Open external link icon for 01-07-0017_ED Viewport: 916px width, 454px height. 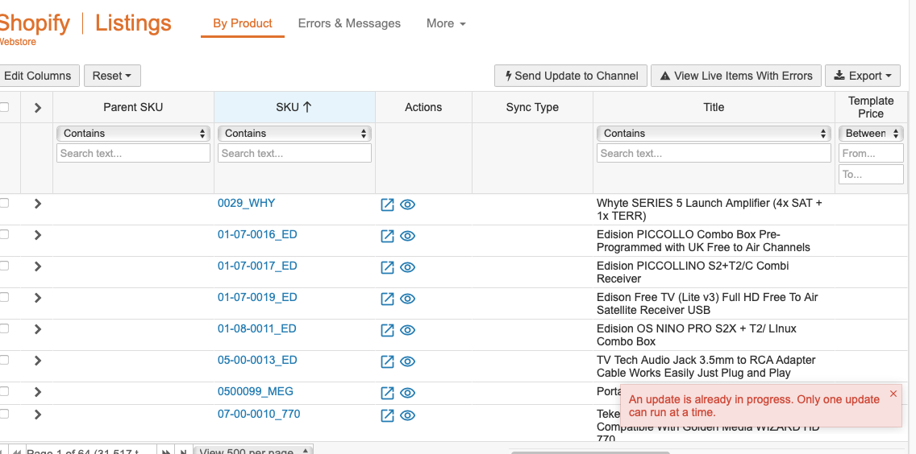(x=387, y=267)
